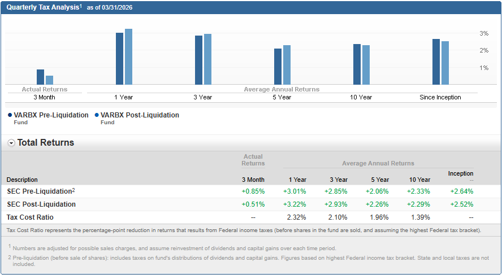
Task: Click the SEC Post-Liquidation row label
Action: click(41, 204)
